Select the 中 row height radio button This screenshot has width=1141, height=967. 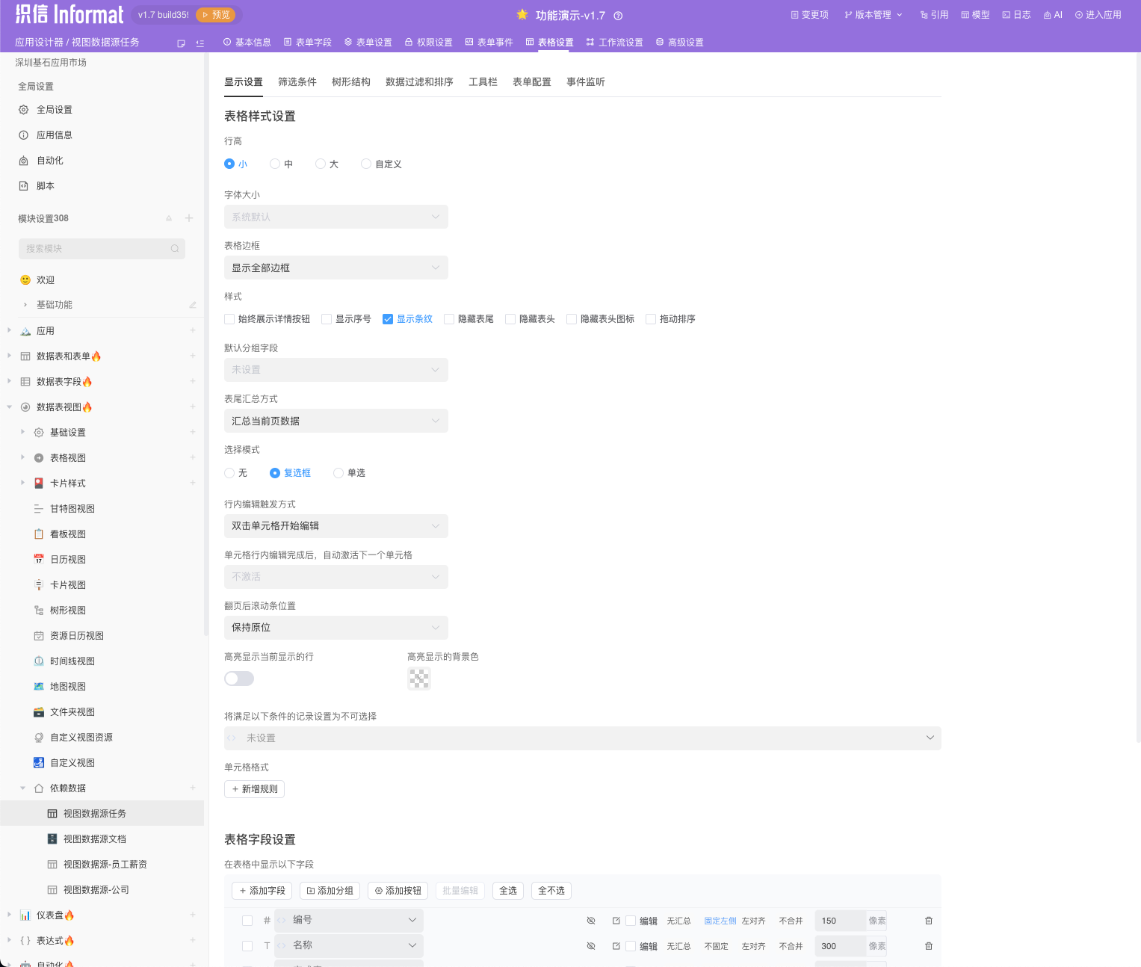point(275,164)
